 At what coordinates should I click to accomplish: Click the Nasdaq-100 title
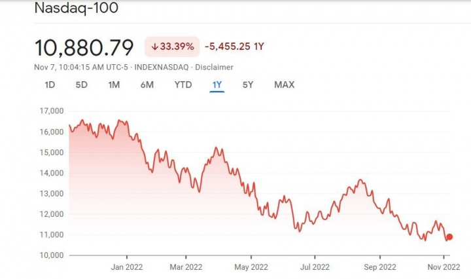76,9
